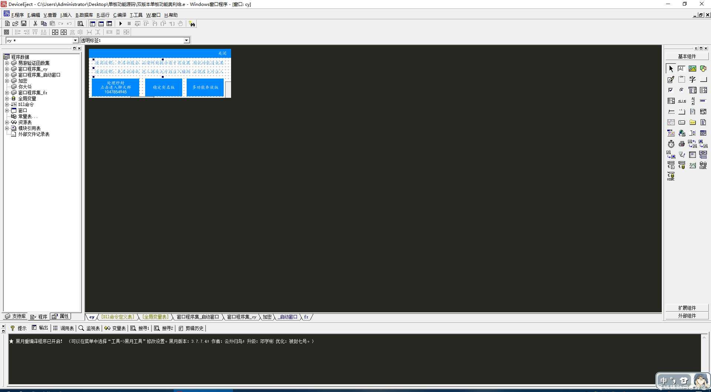Click the binoculars search toolbar icon

click(x=192, y=24)
